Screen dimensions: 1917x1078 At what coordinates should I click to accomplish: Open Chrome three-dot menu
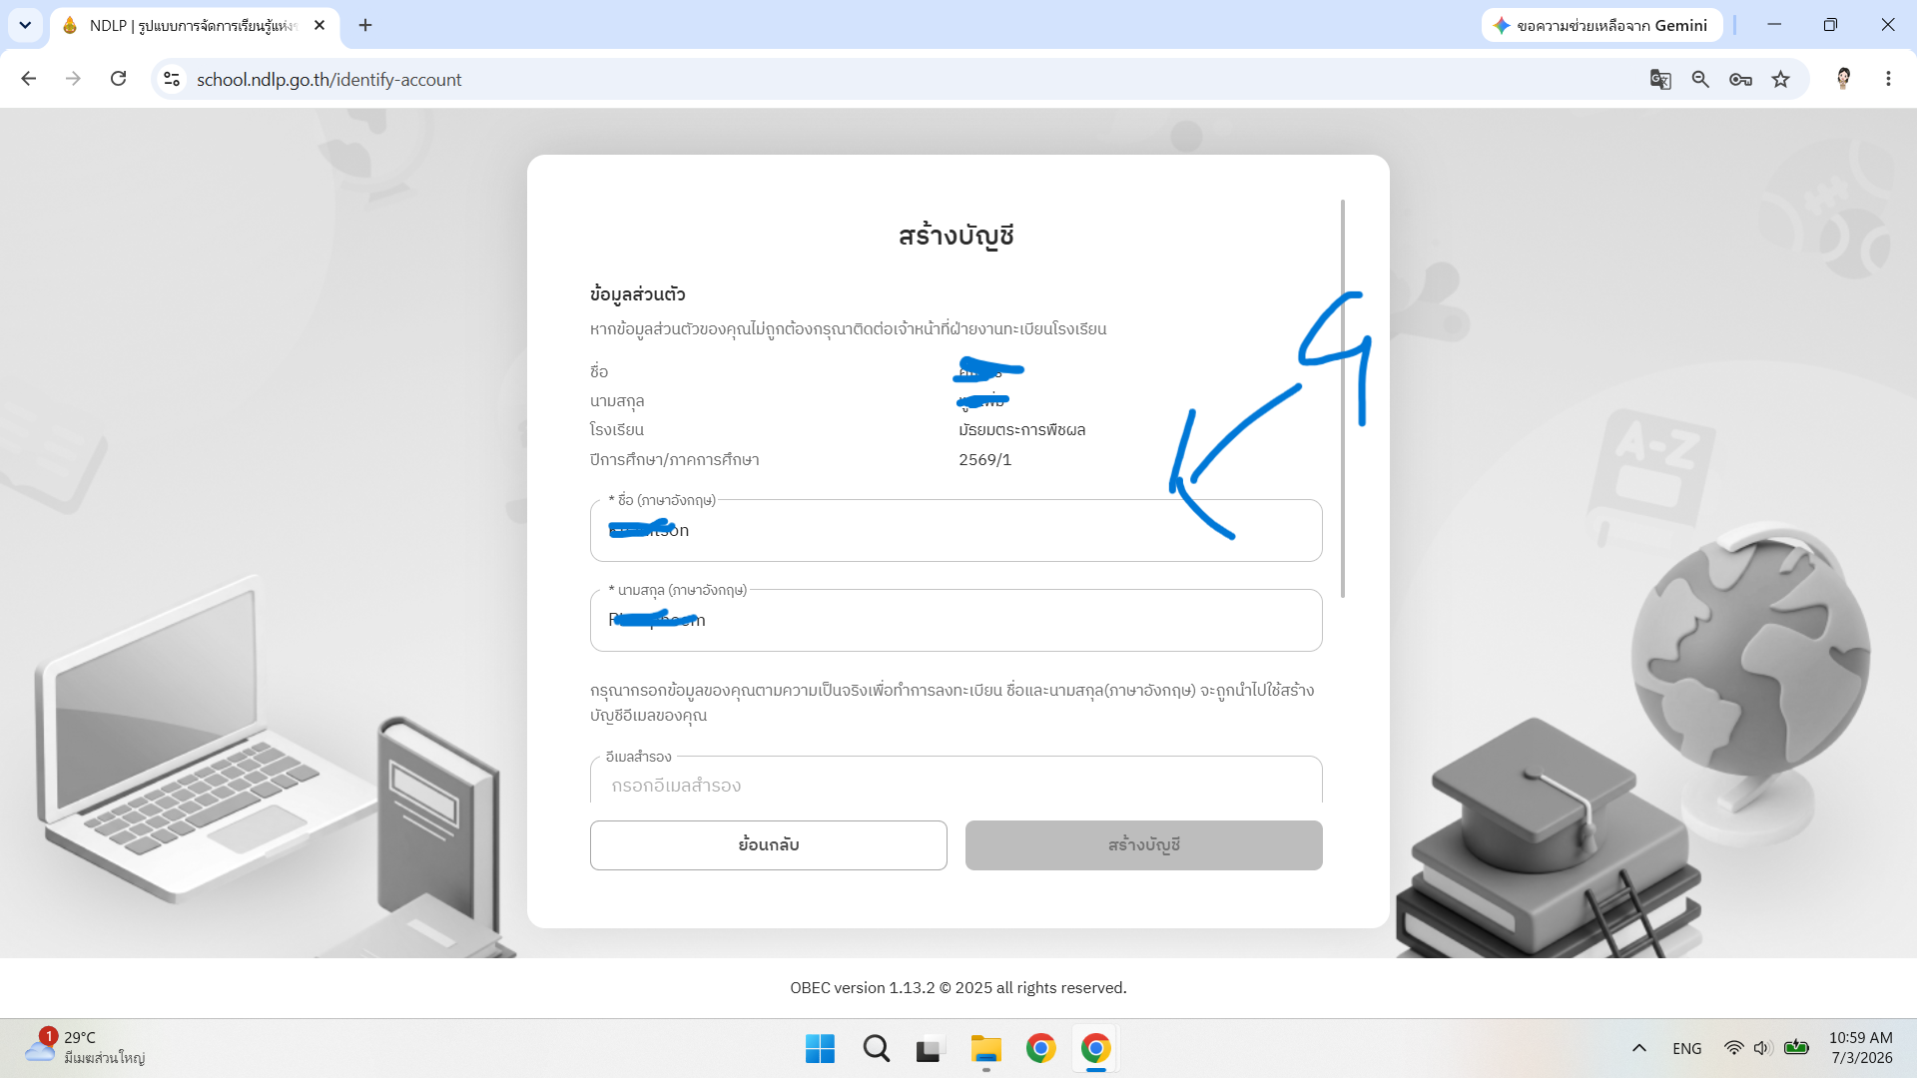[1888, 79]
